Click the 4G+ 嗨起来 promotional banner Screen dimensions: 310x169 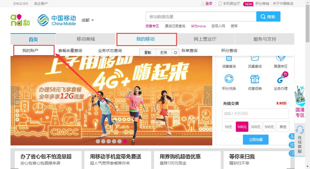tap(111, 101)
